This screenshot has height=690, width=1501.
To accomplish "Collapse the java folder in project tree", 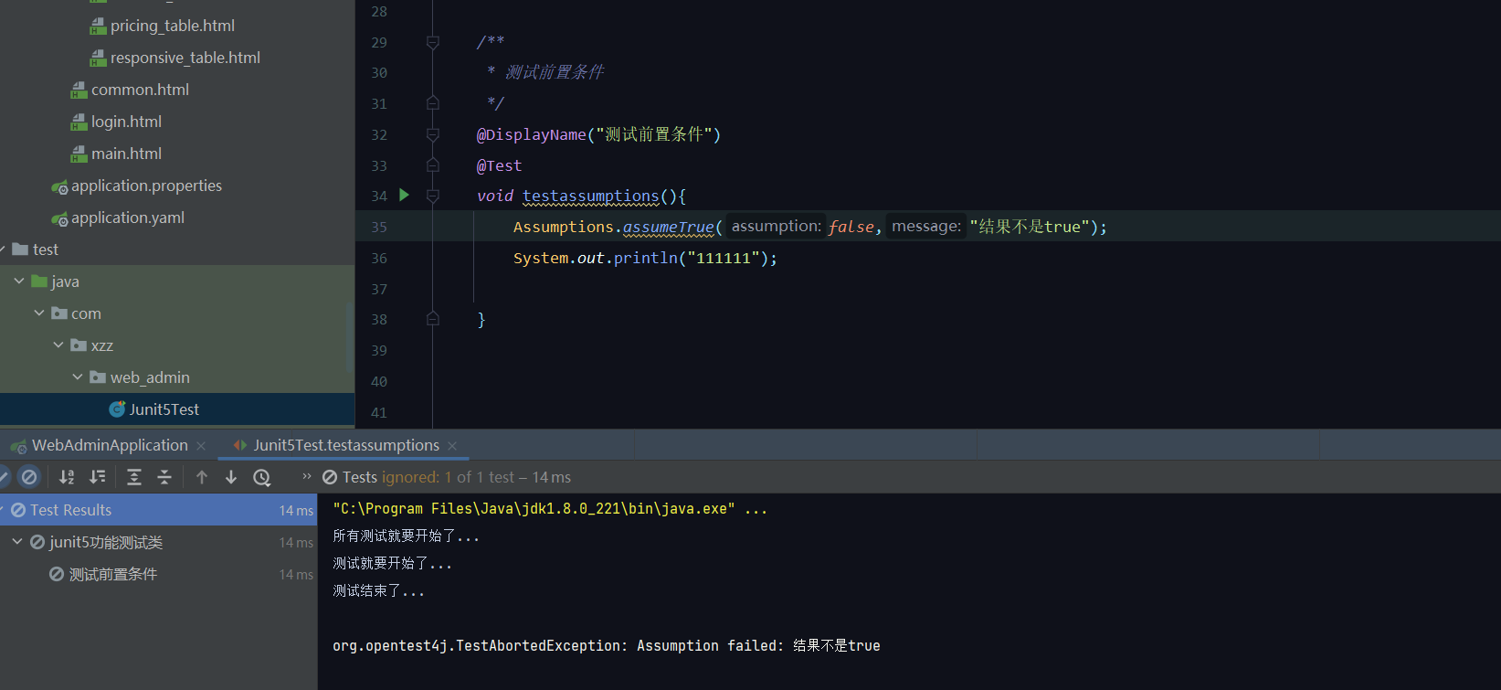I will click(19, 281).
